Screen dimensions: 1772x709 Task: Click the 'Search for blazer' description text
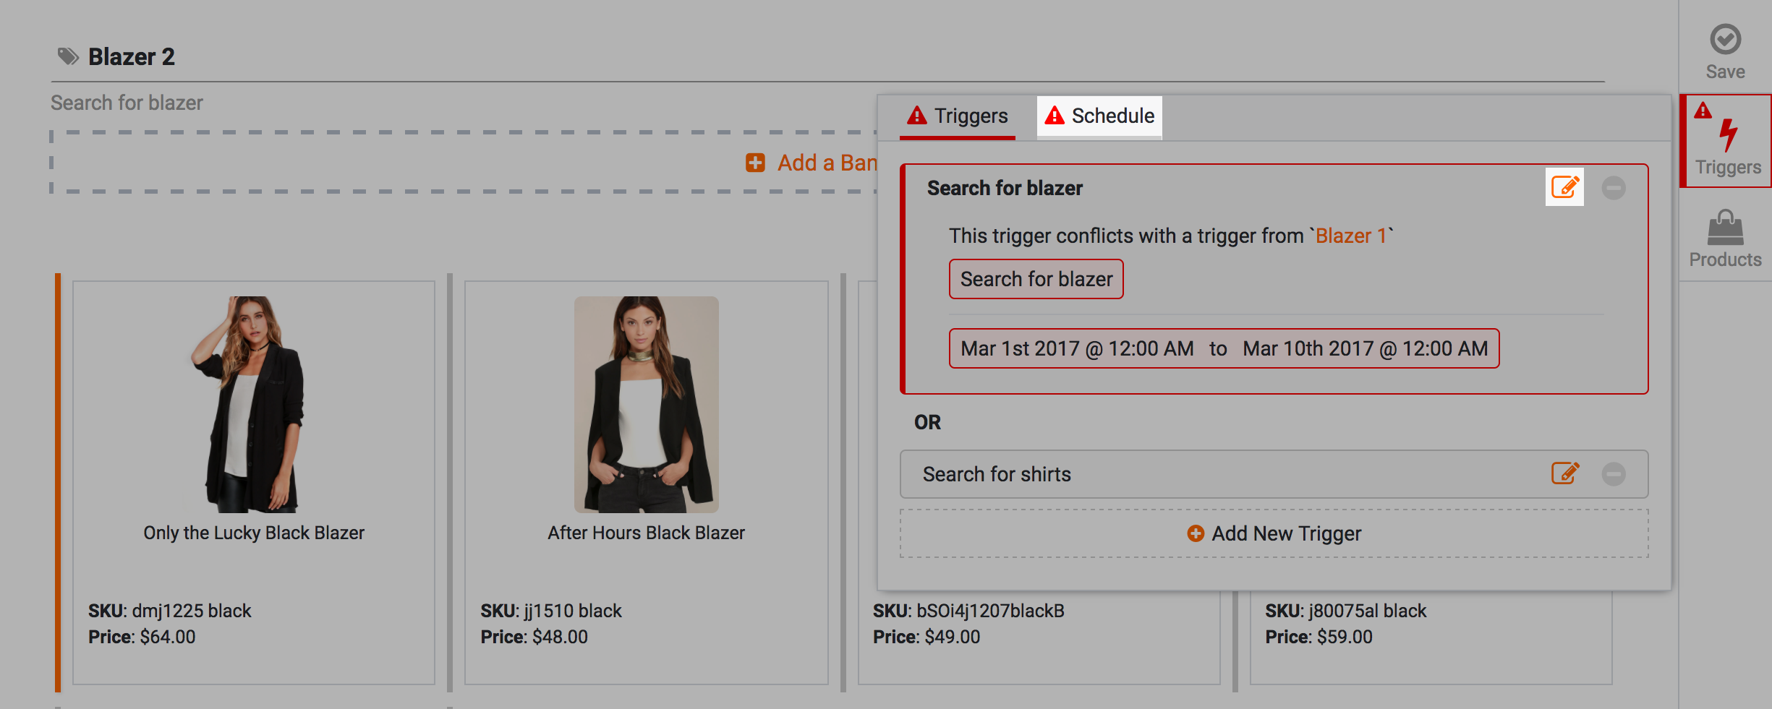[x=127, y=103]
